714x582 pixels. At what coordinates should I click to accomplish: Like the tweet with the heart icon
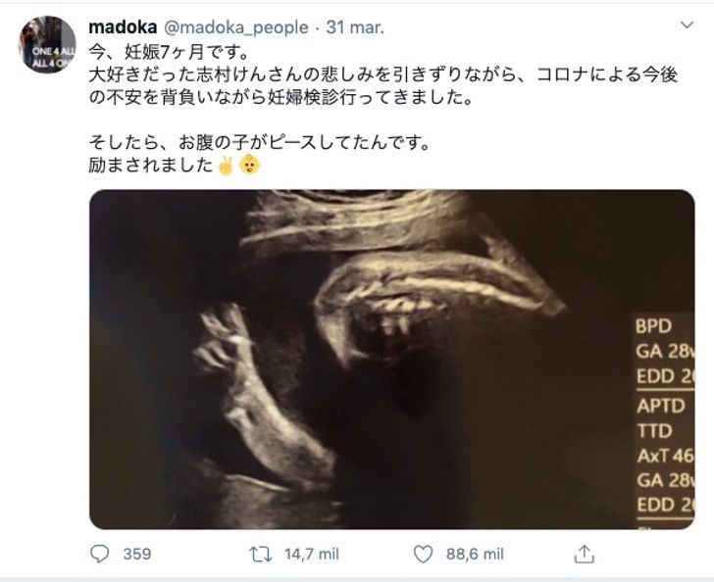point(423,554)
